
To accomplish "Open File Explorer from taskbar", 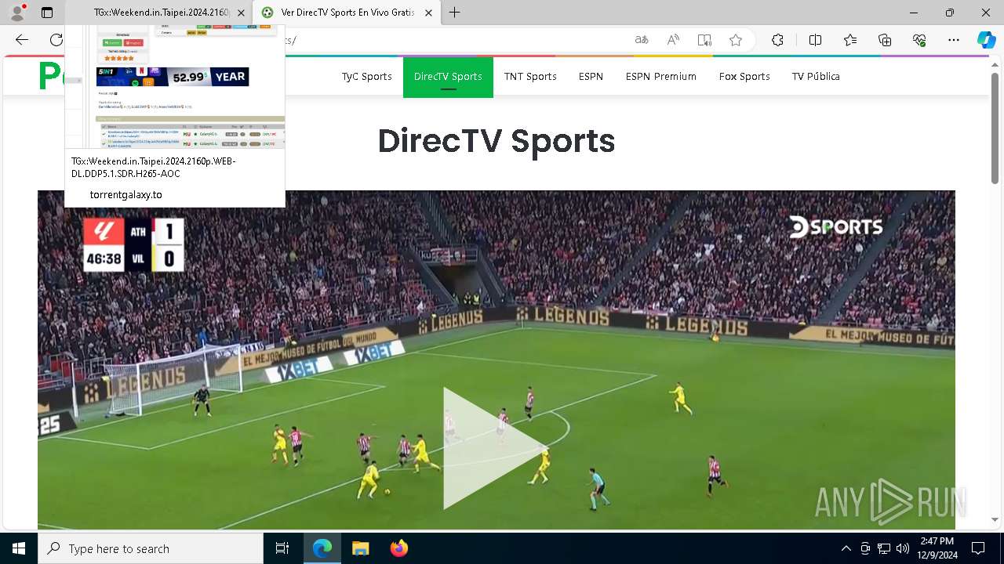I will pyautogui.click(x=361, y=548).
